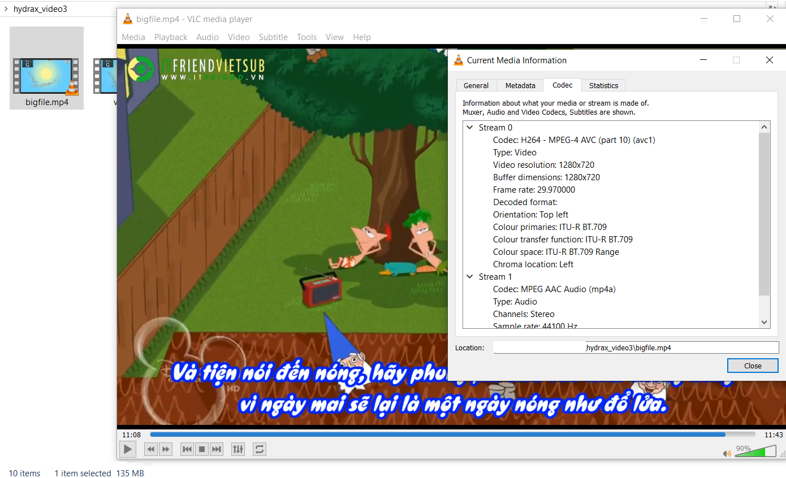
Task: Select the Codec tab
Action: 563,85
